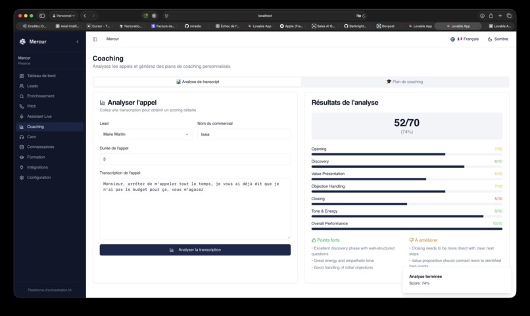530x316 pixels.
Task: Click the Overall Performance label
Action: (x=329, y=224)
